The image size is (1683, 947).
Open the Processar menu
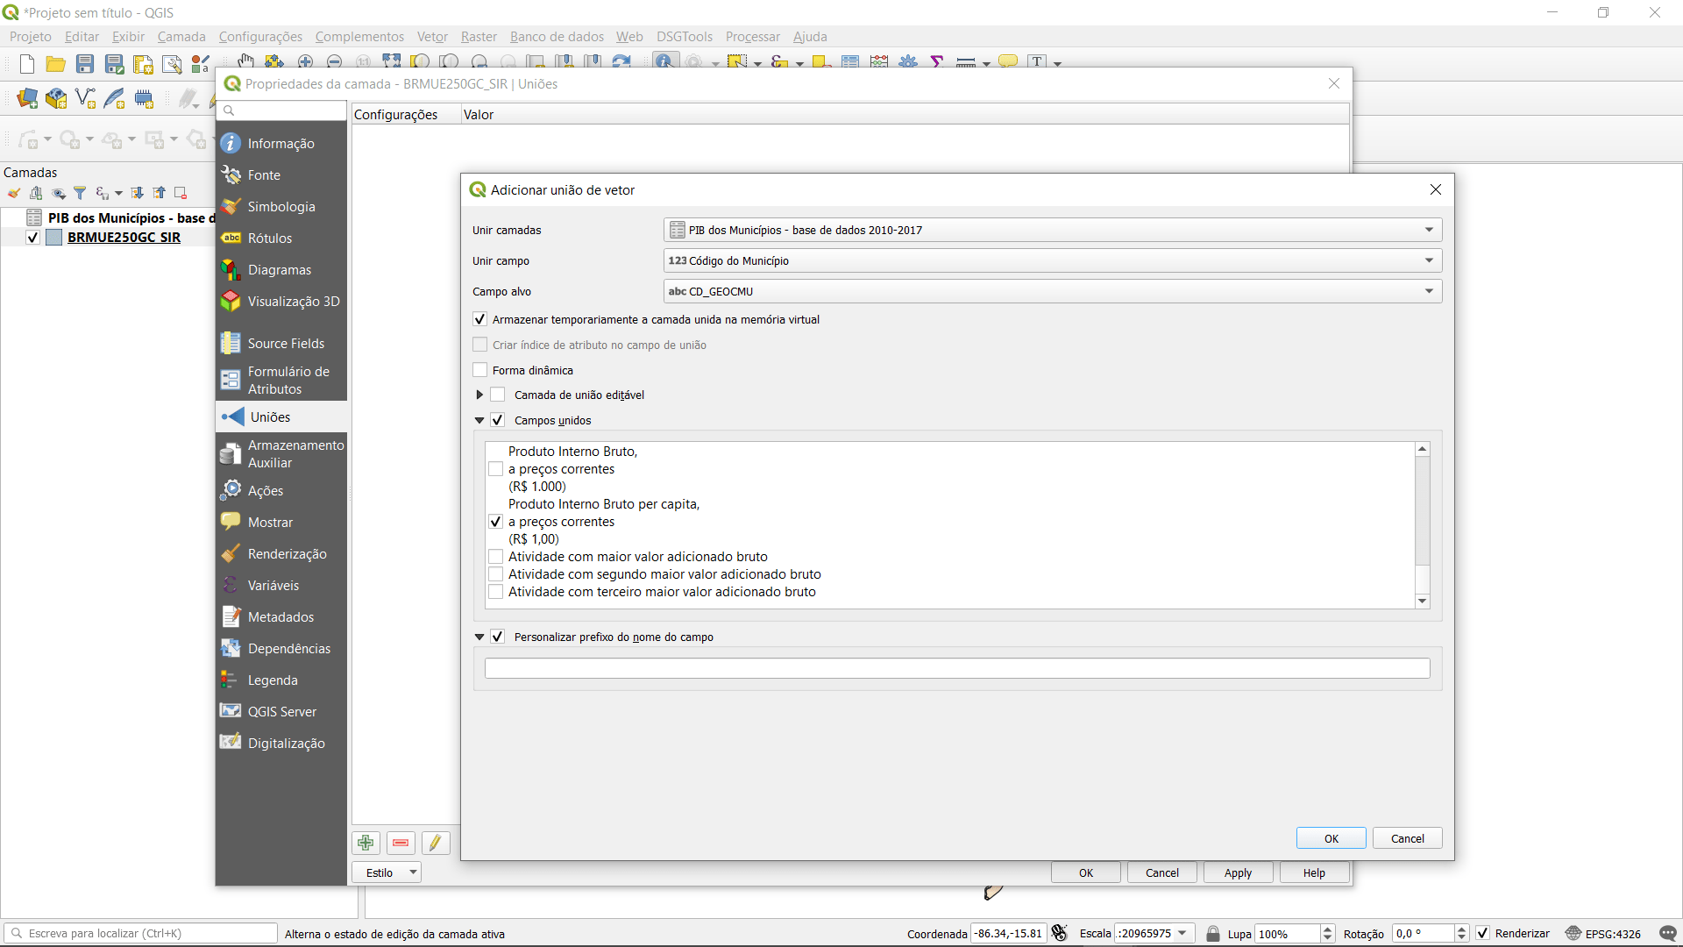click(x=752, y=37)
